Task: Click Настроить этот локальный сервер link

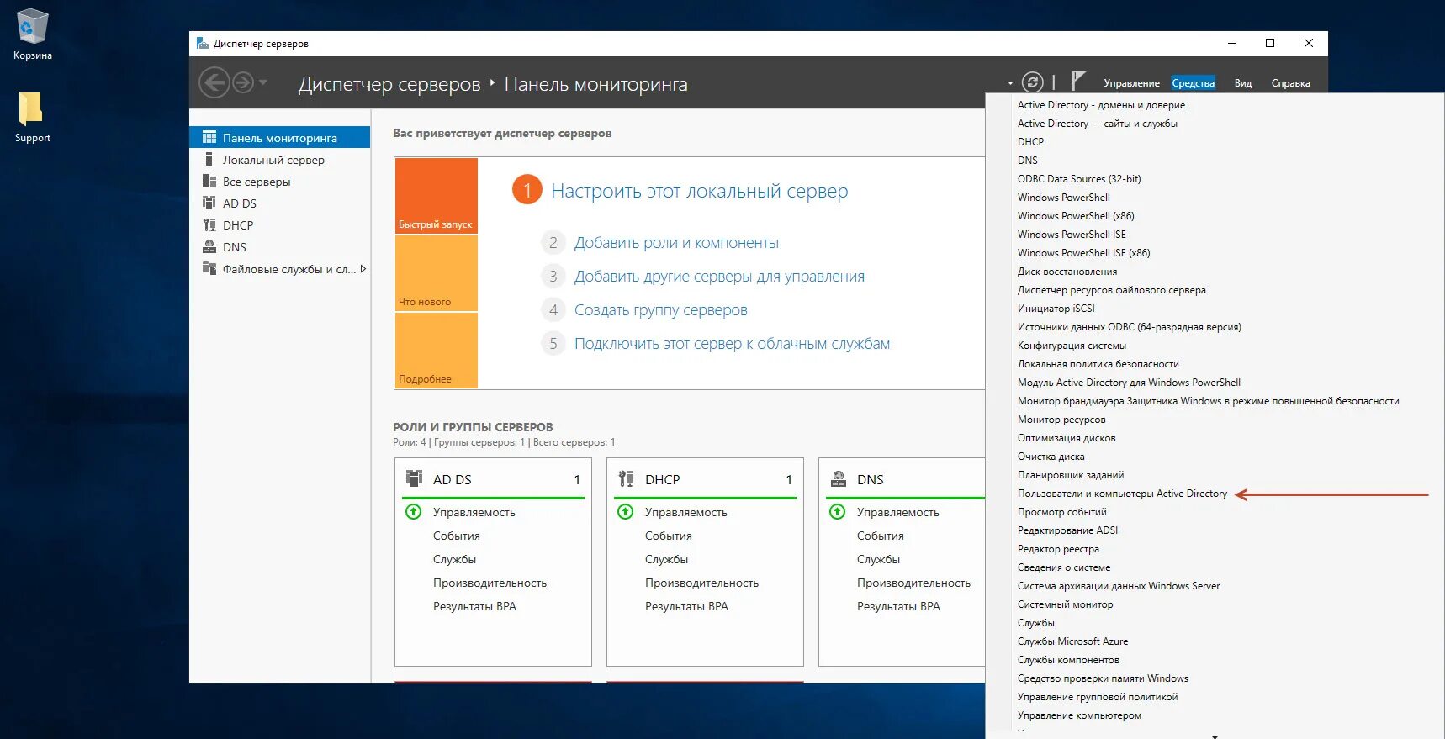Action: [x=699, y=191]
